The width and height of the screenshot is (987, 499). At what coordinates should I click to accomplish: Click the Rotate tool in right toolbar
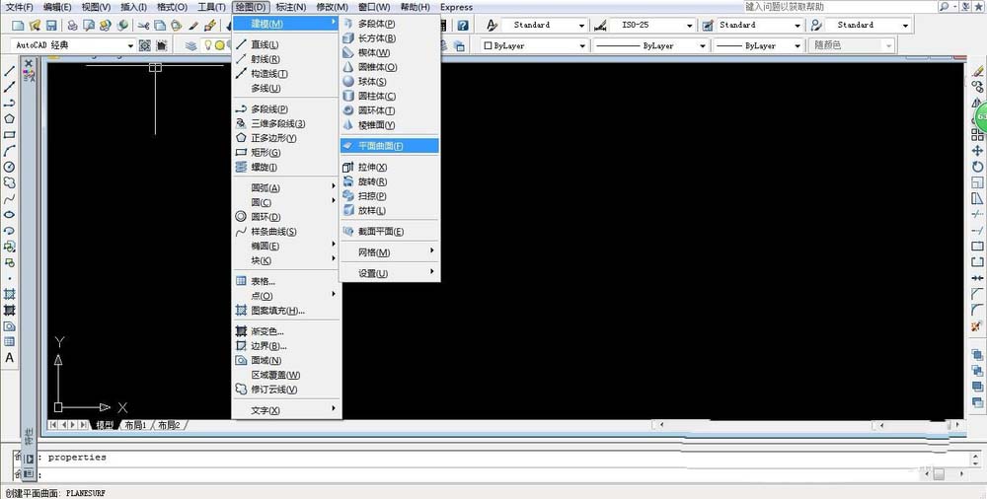[x=977, y=167]
